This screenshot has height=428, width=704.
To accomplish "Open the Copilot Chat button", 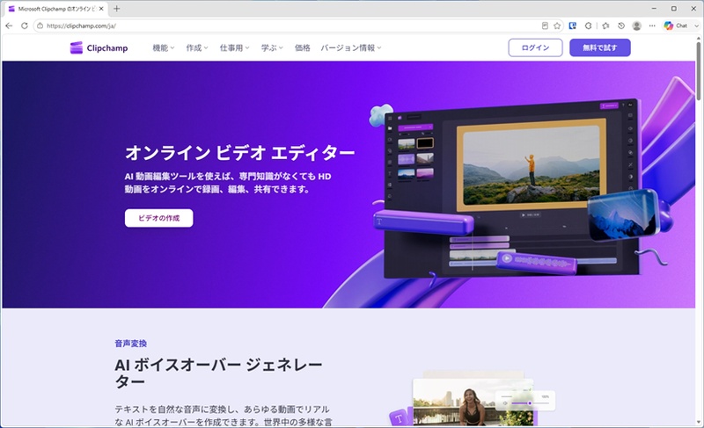I will click(x=676, y=26).
